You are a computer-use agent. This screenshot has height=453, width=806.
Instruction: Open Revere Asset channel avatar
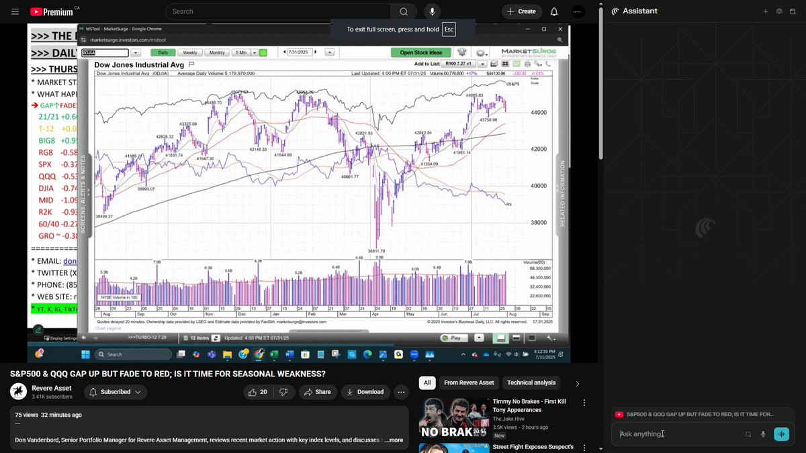click(x=19, y=392)
